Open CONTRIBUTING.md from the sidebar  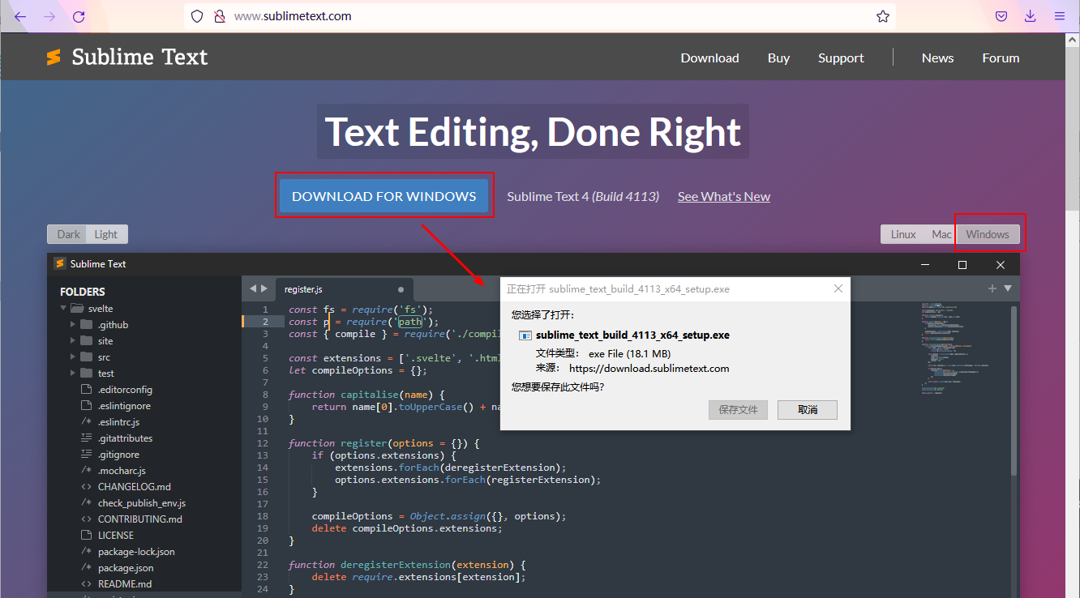[x=140, y=519]
